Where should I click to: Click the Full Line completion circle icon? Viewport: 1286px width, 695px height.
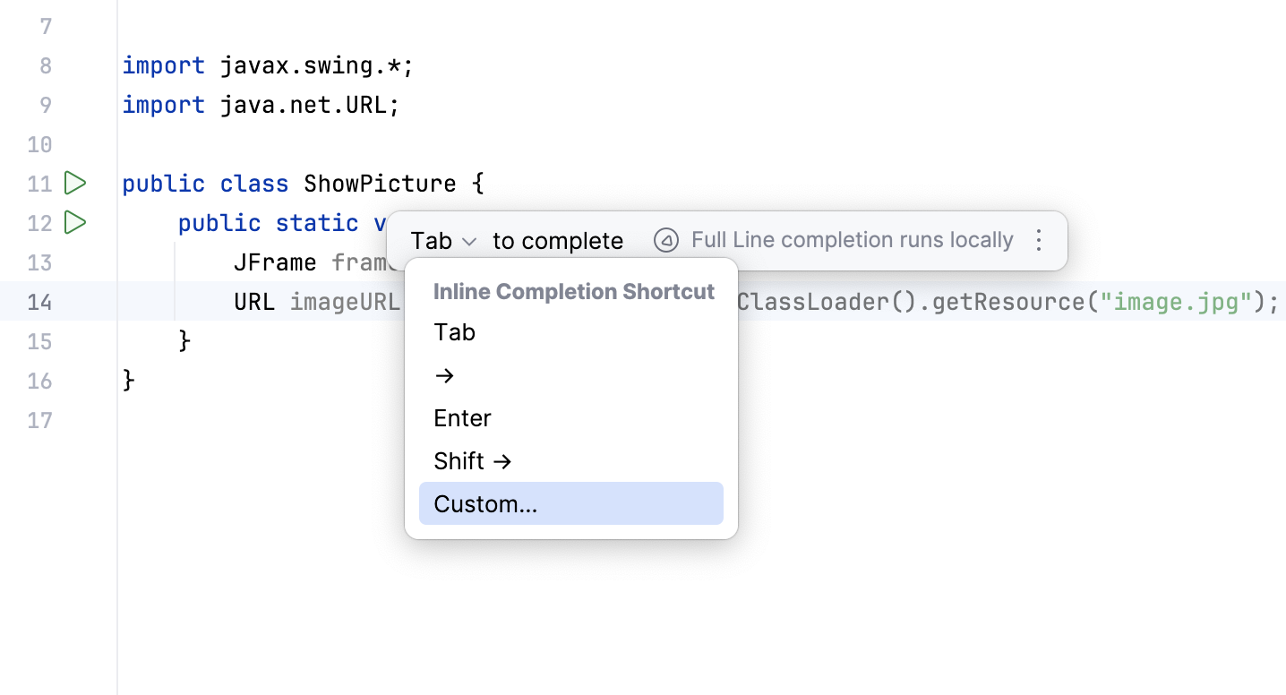666,240
